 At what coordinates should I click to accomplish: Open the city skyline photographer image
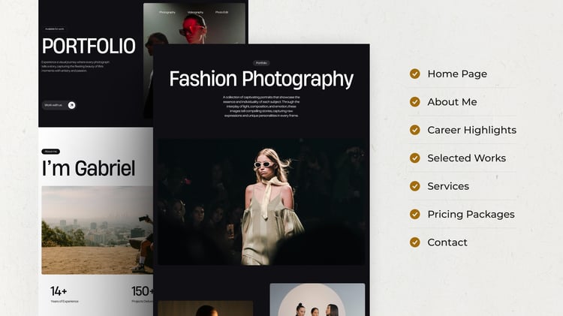coord(98,230)
